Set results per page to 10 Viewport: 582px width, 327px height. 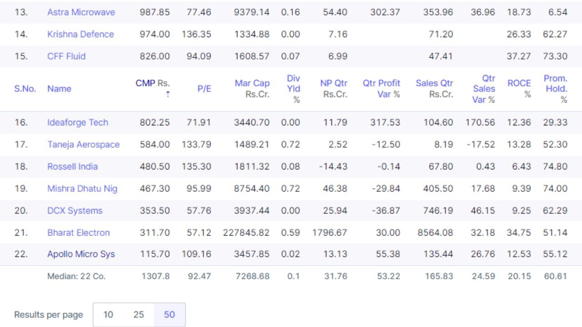pos(108,315)
